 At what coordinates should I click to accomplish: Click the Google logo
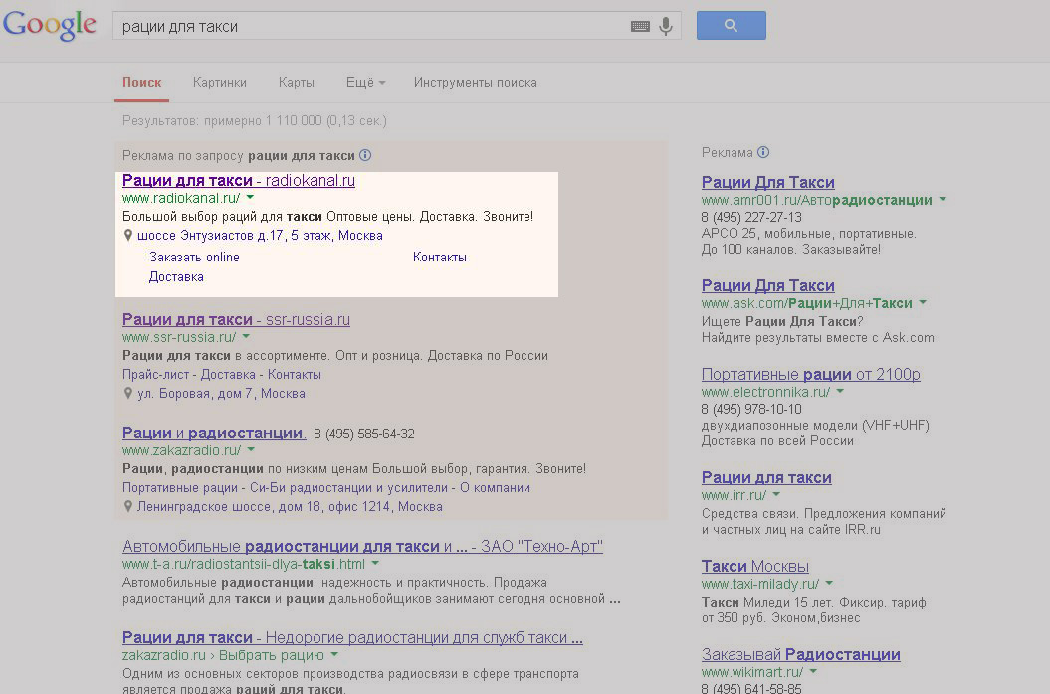coord(50,26)
